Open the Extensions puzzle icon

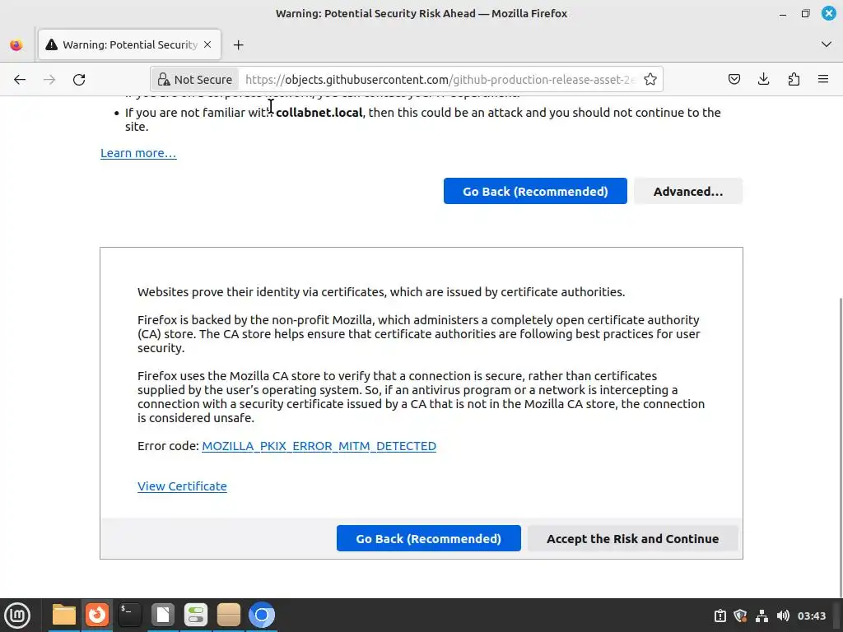(794, 80)
